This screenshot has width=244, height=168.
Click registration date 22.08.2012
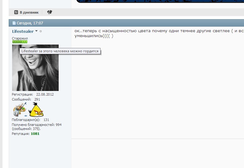point(45,94)
